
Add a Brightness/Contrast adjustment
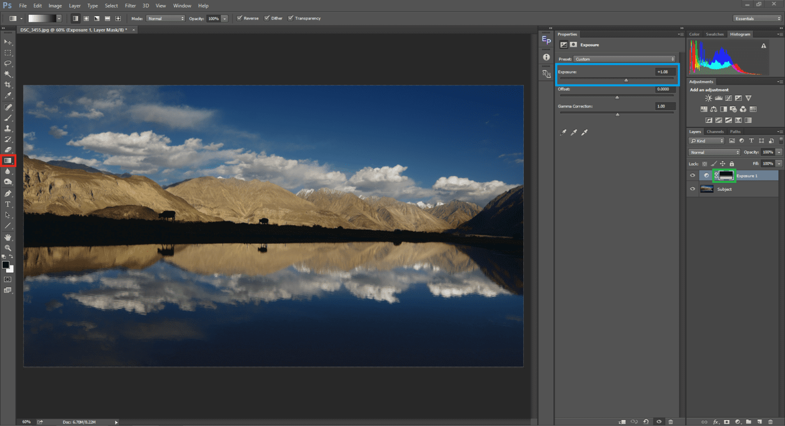click(x=708, y=98)
